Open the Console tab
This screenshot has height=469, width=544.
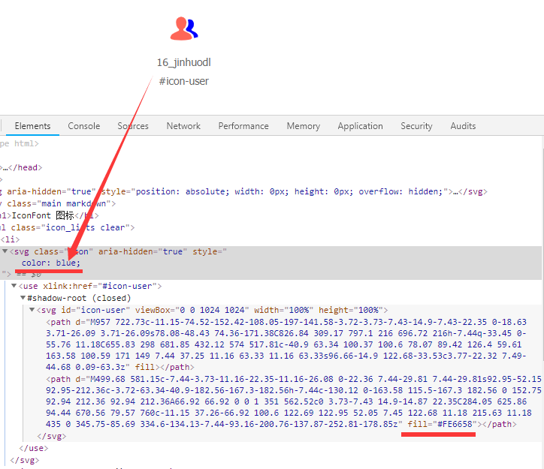(84, 126)
